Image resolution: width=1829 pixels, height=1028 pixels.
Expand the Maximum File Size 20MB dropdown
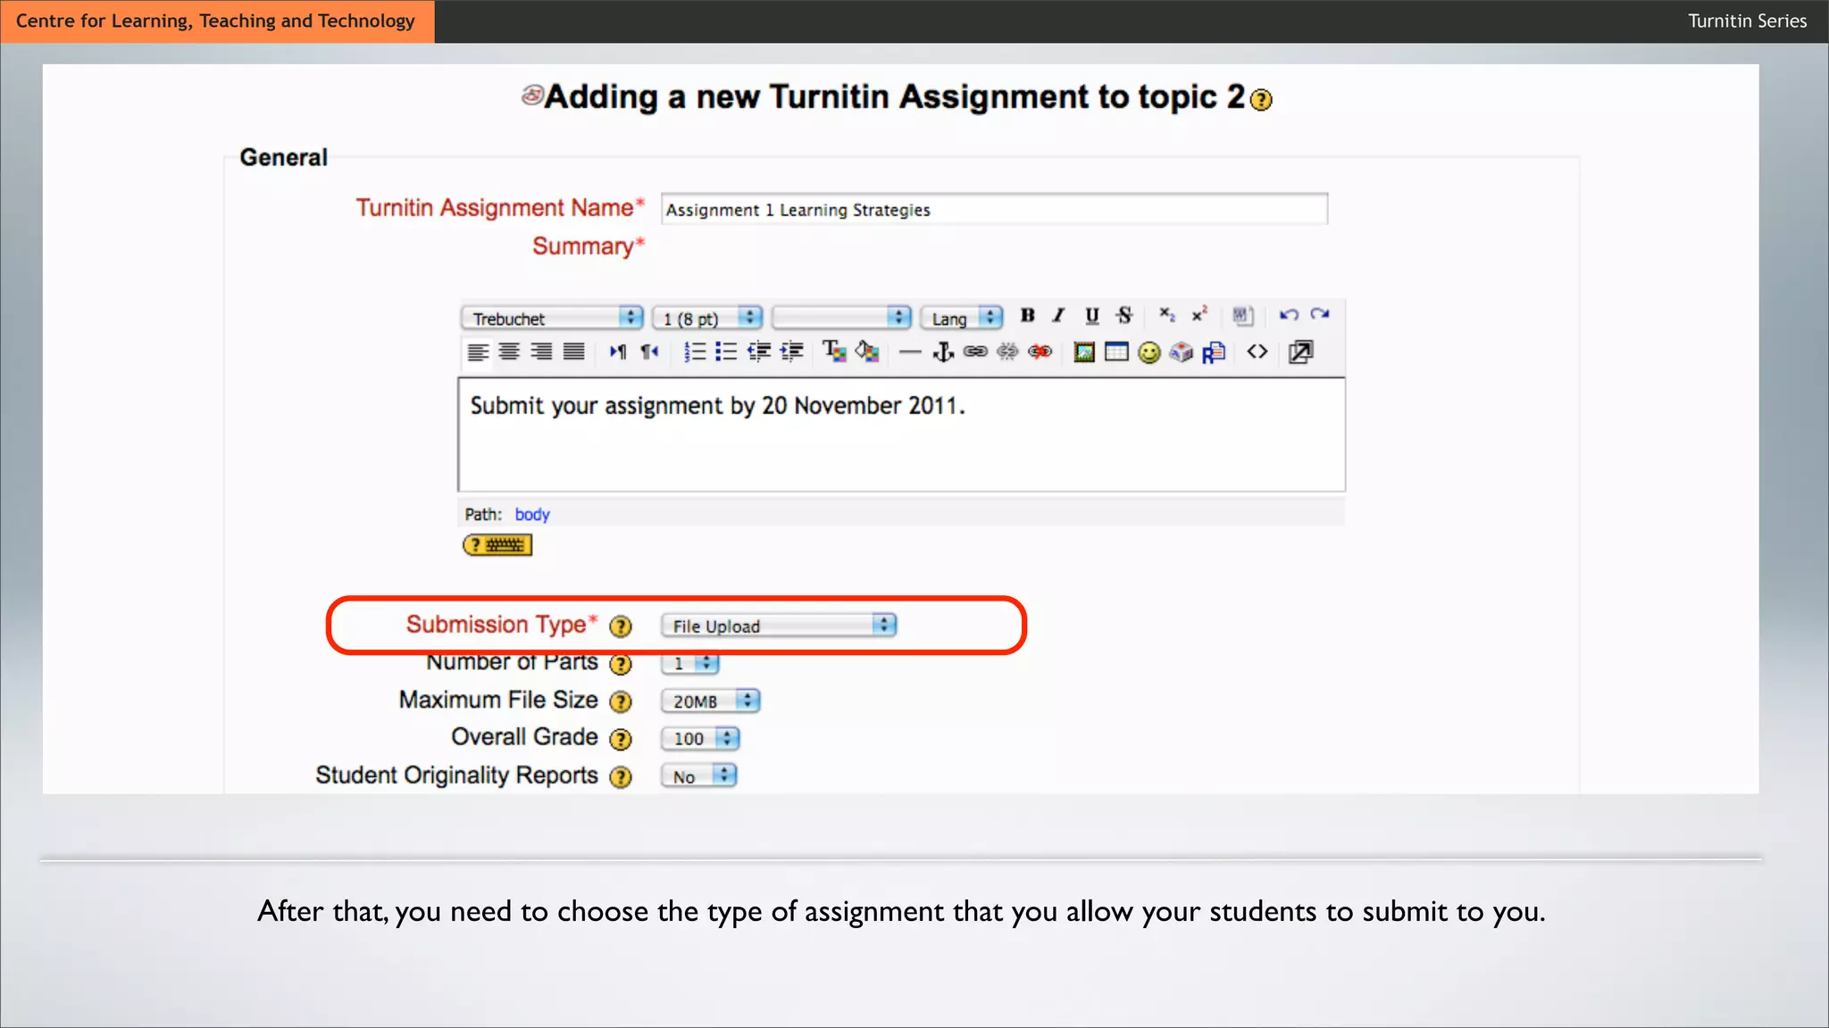pos(711,701)
